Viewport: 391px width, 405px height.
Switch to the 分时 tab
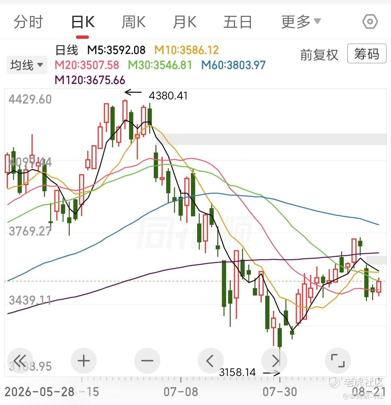(x=28, y=22)
